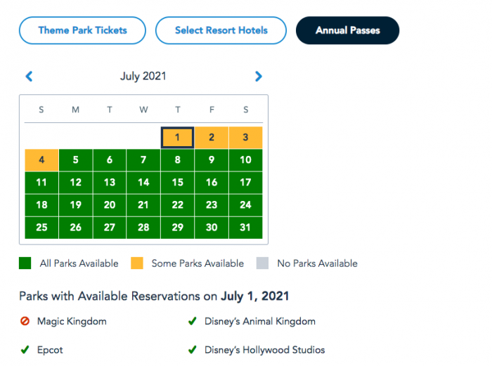Viewport: 492px width, 366px height.
Task: Click the July 2021 month heading
Action: click(x=143, y=76)
